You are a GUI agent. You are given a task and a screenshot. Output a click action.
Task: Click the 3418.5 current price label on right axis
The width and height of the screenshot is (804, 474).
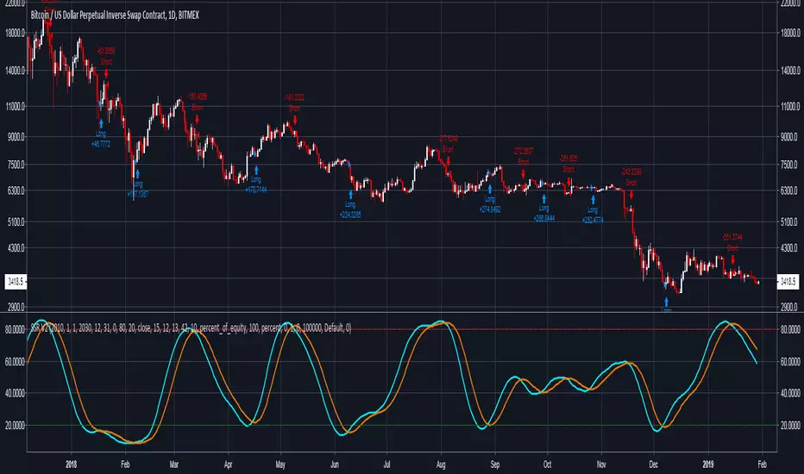[x=790, y=281]
